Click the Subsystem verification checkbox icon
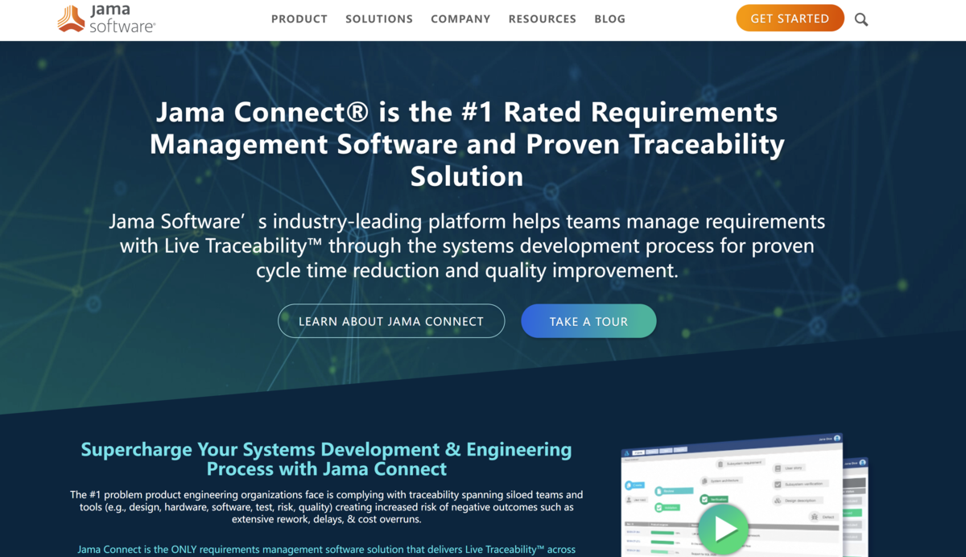The height and width of the screenshot is (557, 966). coord(778,485)
